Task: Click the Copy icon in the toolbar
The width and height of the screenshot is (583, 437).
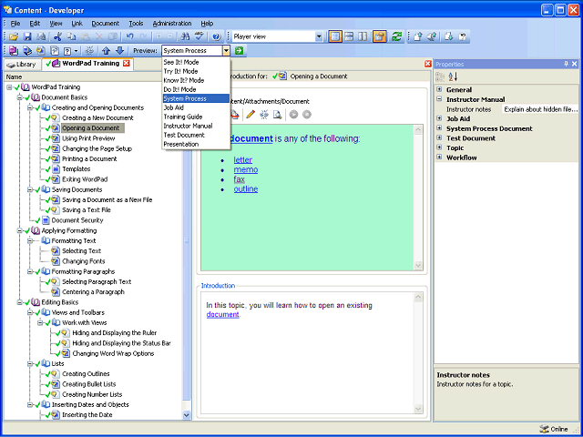Action: pyautogui.click(x=71, y=36)
